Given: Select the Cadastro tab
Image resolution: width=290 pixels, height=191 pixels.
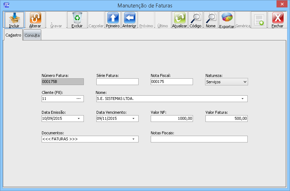Looking at the screenshot, I should [x=14, y=35].
